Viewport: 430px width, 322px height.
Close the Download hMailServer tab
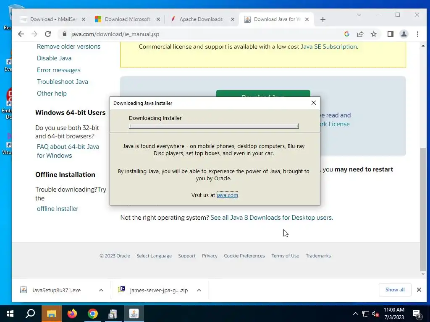coord(84,19)
